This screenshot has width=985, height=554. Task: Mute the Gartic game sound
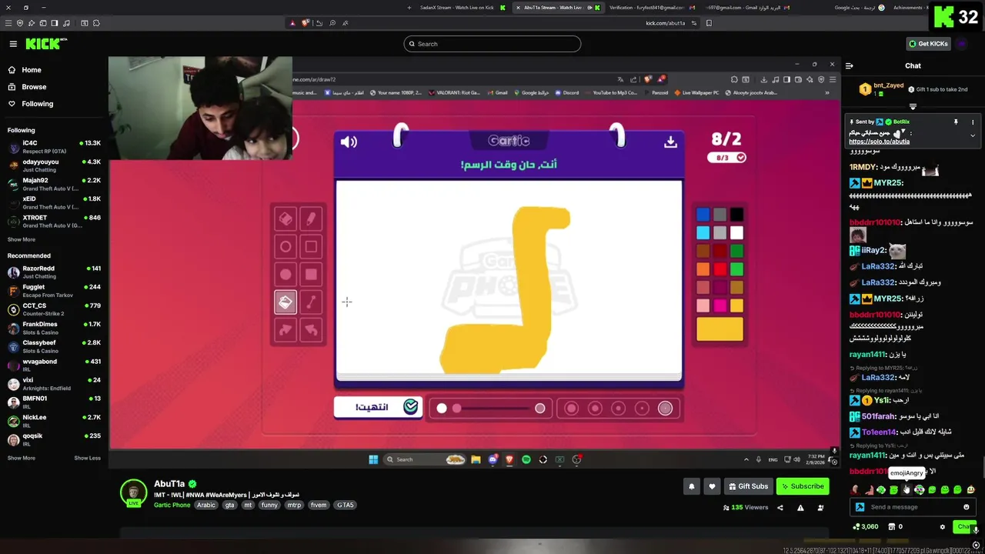click(x=349, y=142)
